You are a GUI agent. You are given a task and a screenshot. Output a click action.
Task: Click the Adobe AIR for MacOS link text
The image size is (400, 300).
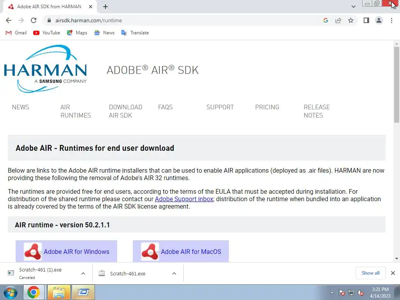(x=191, y=252)
